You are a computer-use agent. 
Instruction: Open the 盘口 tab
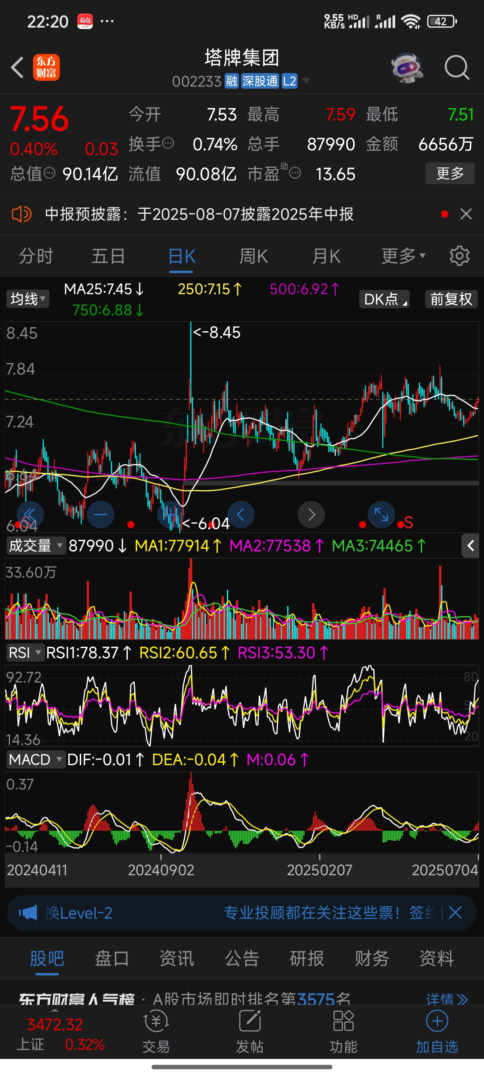click(111, 958)
